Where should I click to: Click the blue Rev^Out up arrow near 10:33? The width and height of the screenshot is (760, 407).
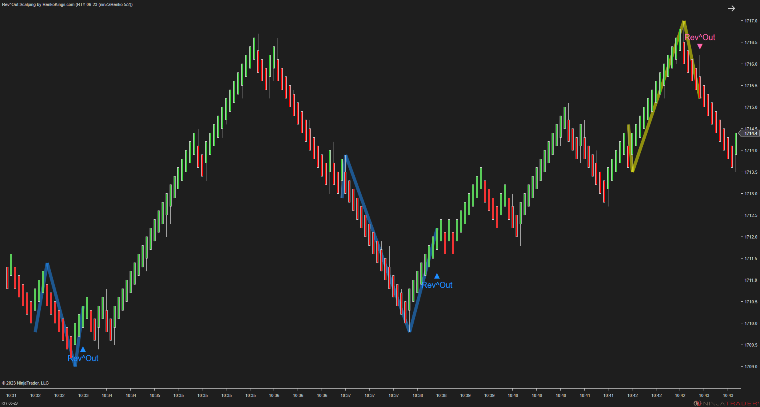click(x=83, y=349)
